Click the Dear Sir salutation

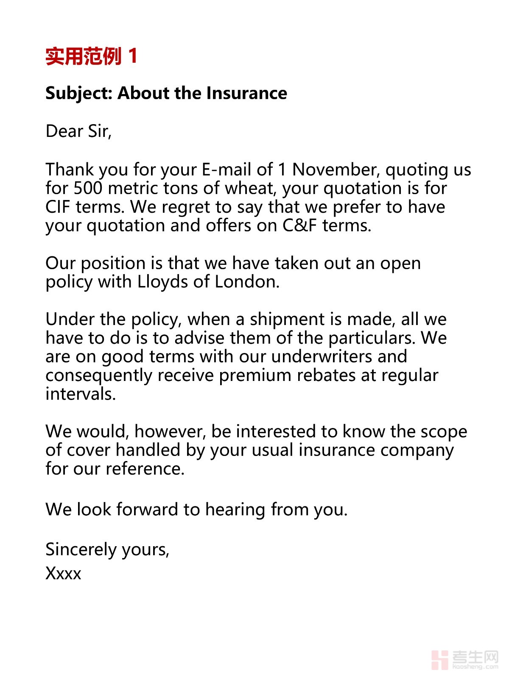pyautogui.click(x=78, y=131)
